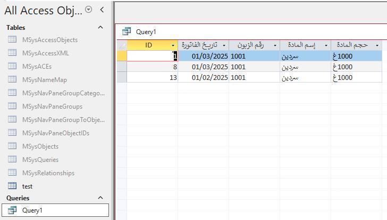Click the All Access Objects pane title
387x220 pixels.
[x=43, y=10]
